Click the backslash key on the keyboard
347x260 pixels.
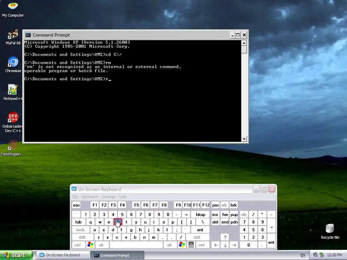coord(203,222)
